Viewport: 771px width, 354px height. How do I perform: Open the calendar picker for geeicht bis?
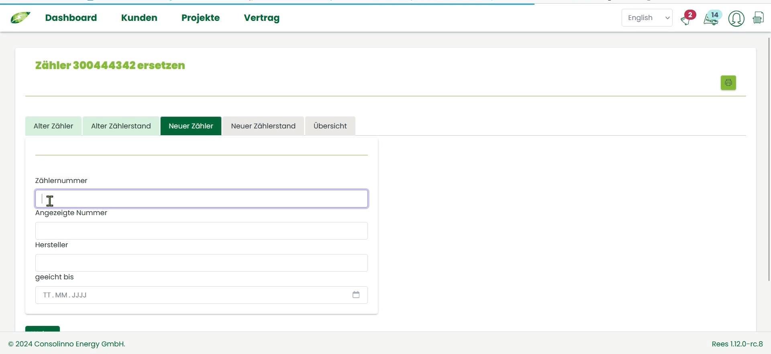[x=356, y=295]
